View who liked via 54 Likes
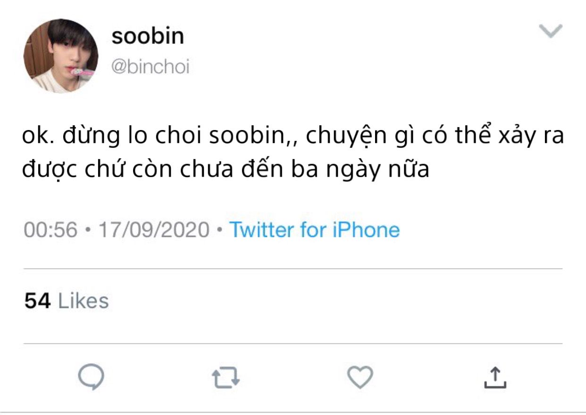The image size is (586, 415). [x=67, y=301]
